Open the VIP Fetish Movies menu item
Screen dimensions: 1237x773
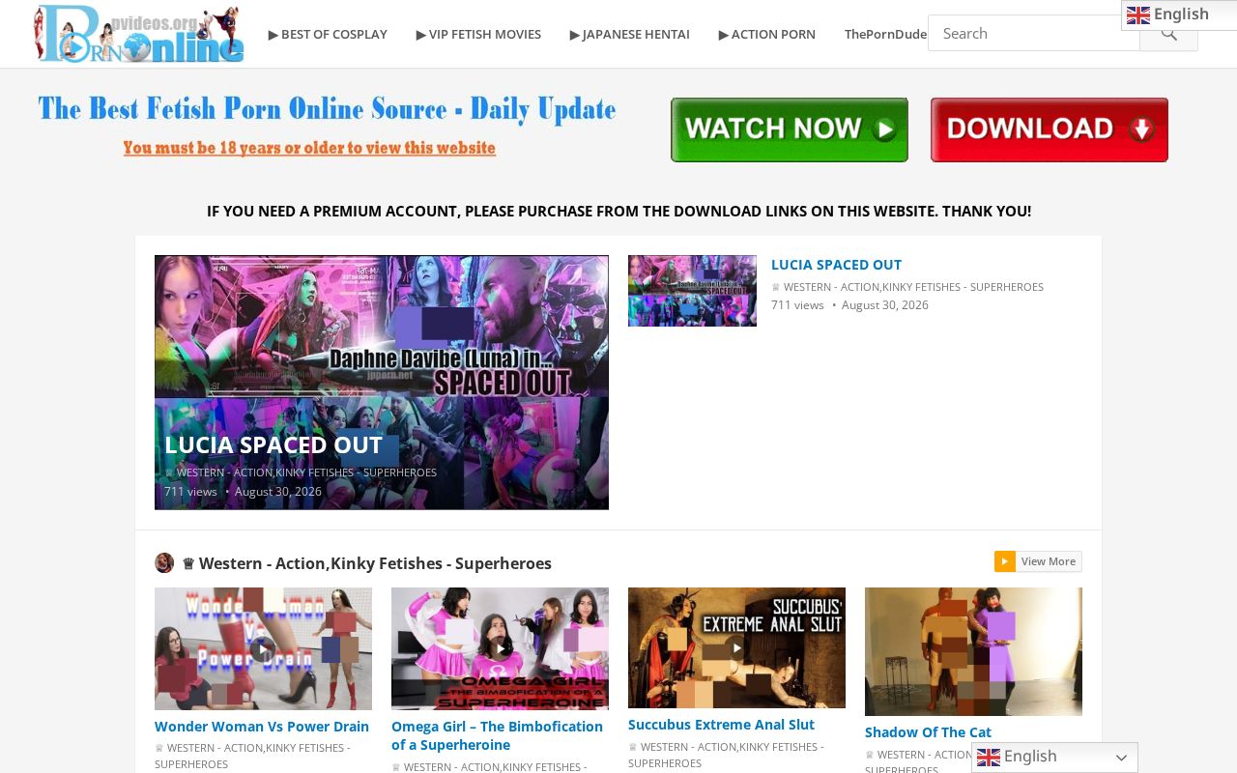tap(478, 34)
